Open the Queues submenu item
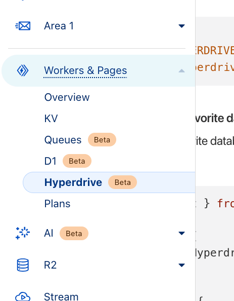 pyautogui.click(x=63, y=140)
